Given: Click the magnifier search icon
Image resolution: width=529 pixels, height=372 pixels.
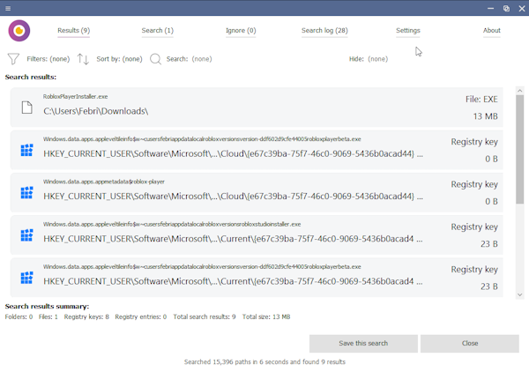Looking at the screenshot, I should [x=155, y=59].
